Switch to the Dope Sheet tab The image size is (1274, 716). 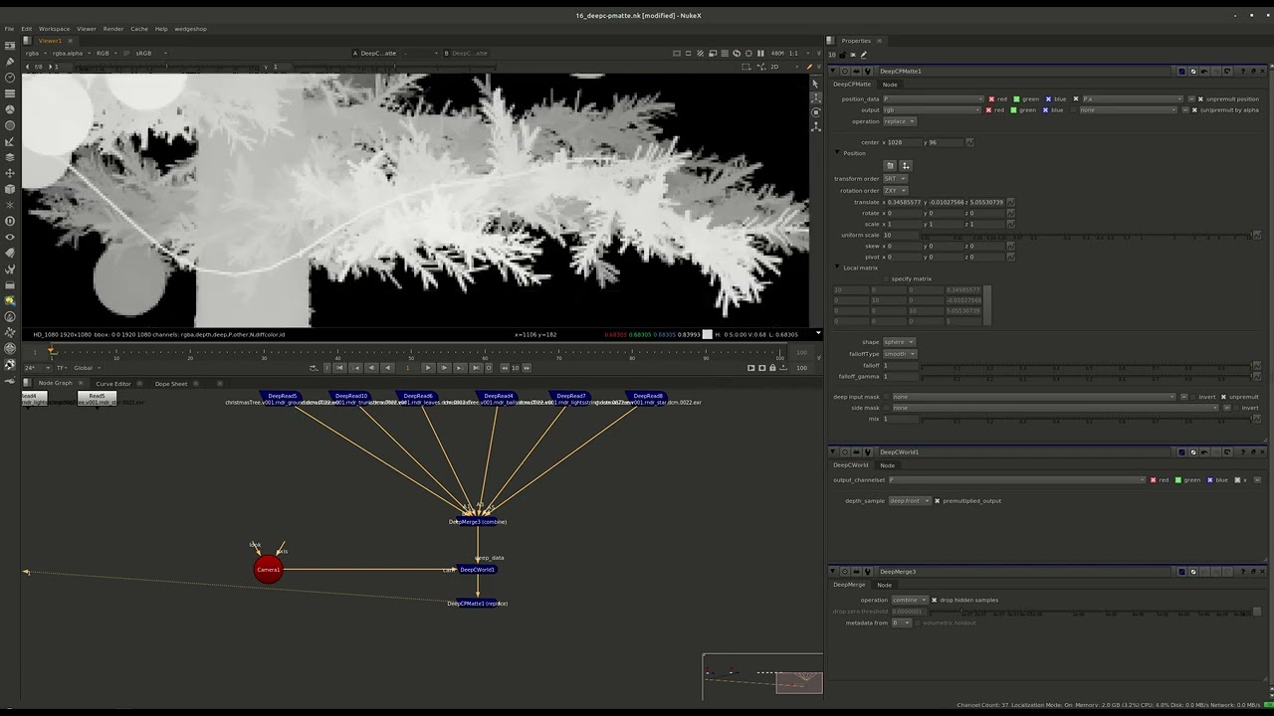point(171,383)
